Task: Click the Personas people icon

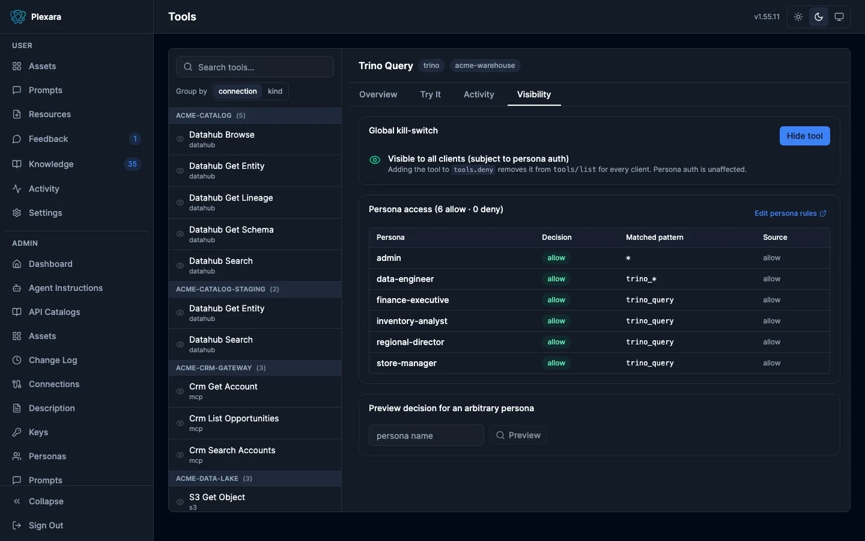Action: (17, 456)
